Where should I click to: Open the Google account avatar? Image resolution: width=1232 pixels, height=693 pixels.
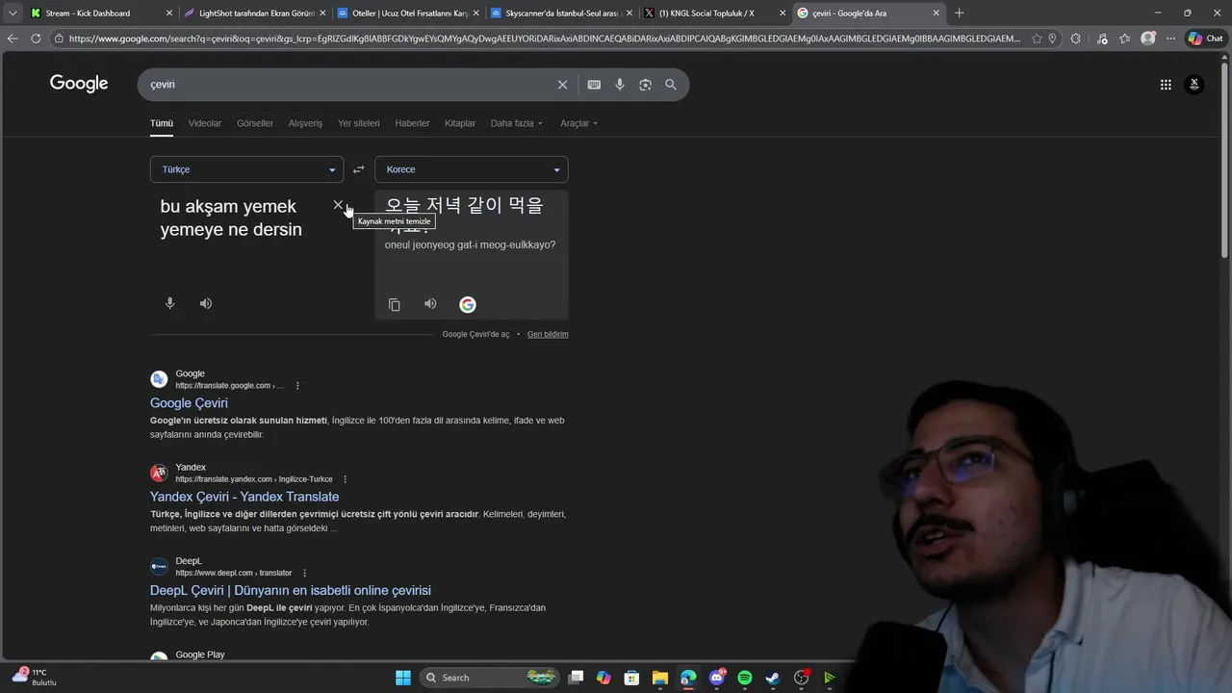coord(1194,85)
